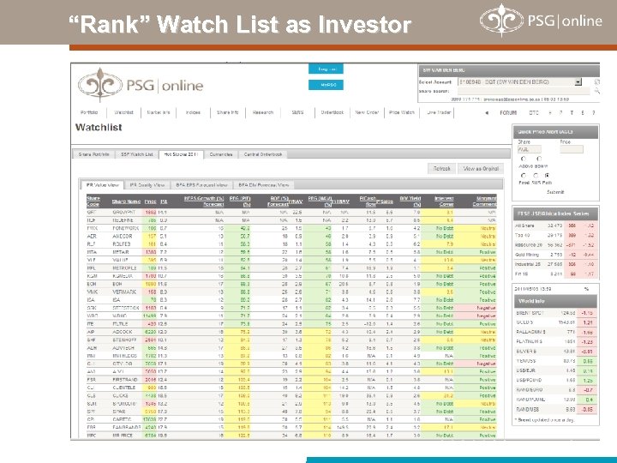Viewport: 617px width, 463px height.
Task: Switch to BFA Div Forecast View tab
Action: click(263, 184)
